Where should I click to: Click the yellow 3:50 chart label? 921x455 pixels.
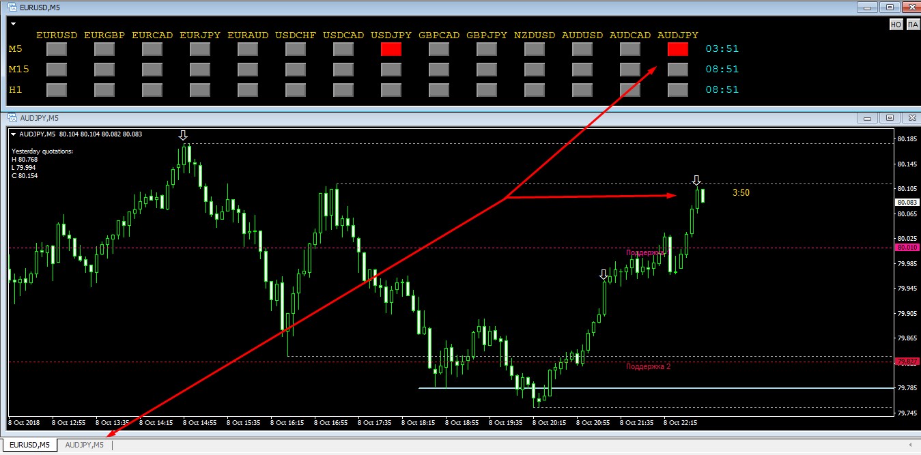point(741,193)
